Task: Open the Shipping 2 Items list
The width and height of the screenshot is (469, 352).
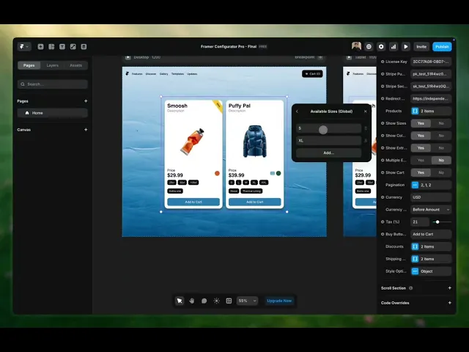Action: click(431, 259)
